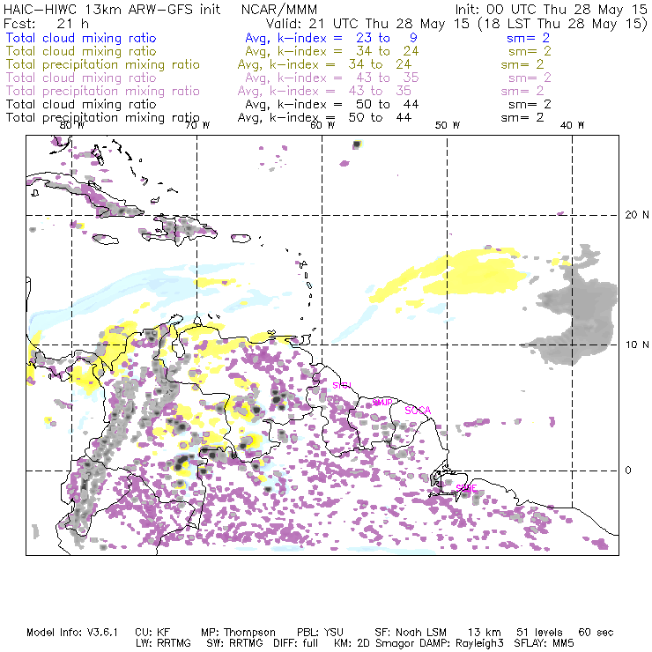Click black "Total precipitation mixing ratio" legend label
The image size is (652, 652).
point(103,118)
